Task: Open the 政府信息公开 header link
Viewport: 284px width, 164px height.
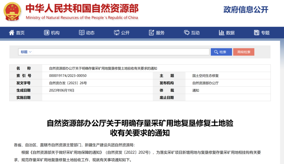Action: [246, 10]
